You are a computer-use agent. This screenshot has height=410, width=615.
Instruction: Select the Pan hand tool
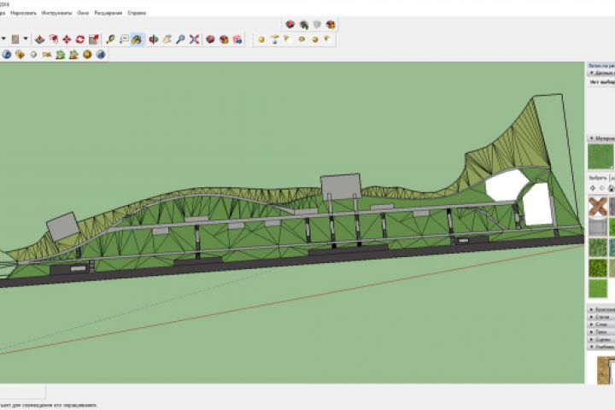point(167,39)
